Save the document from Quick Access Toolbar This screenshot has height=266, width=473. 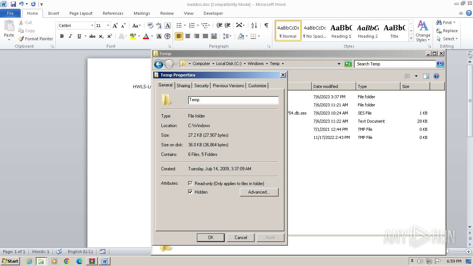coord(13,4)
